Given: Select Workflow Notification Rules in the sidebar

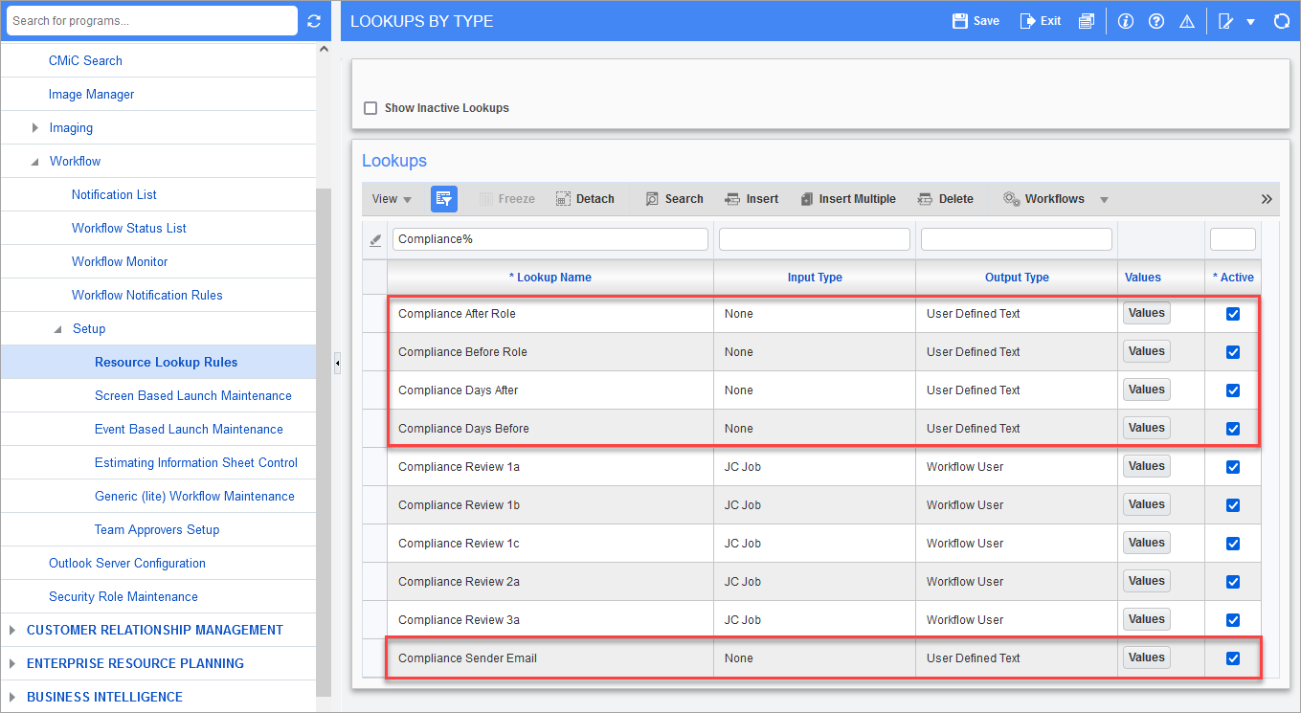Looking at the screenshot, I should coord(146,295).
